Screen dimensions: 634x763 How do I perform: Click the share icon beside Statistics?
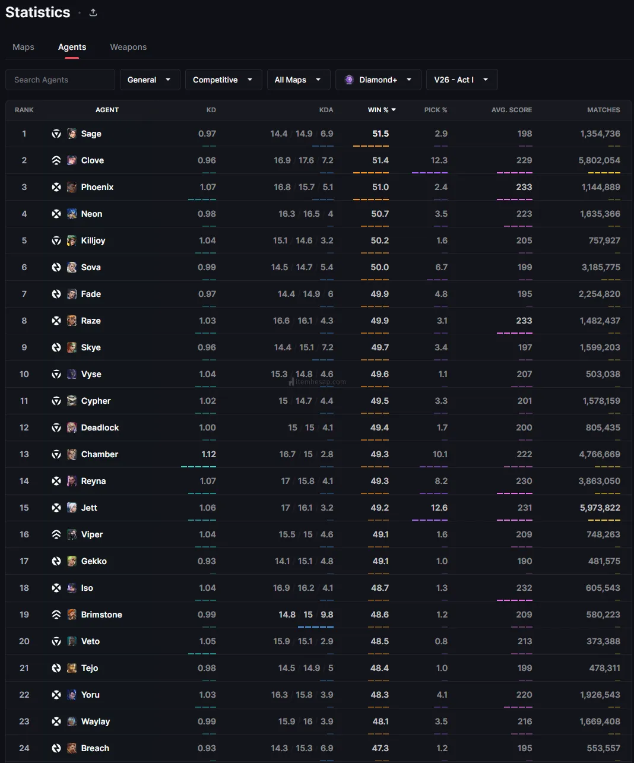(x=93, y=12)
